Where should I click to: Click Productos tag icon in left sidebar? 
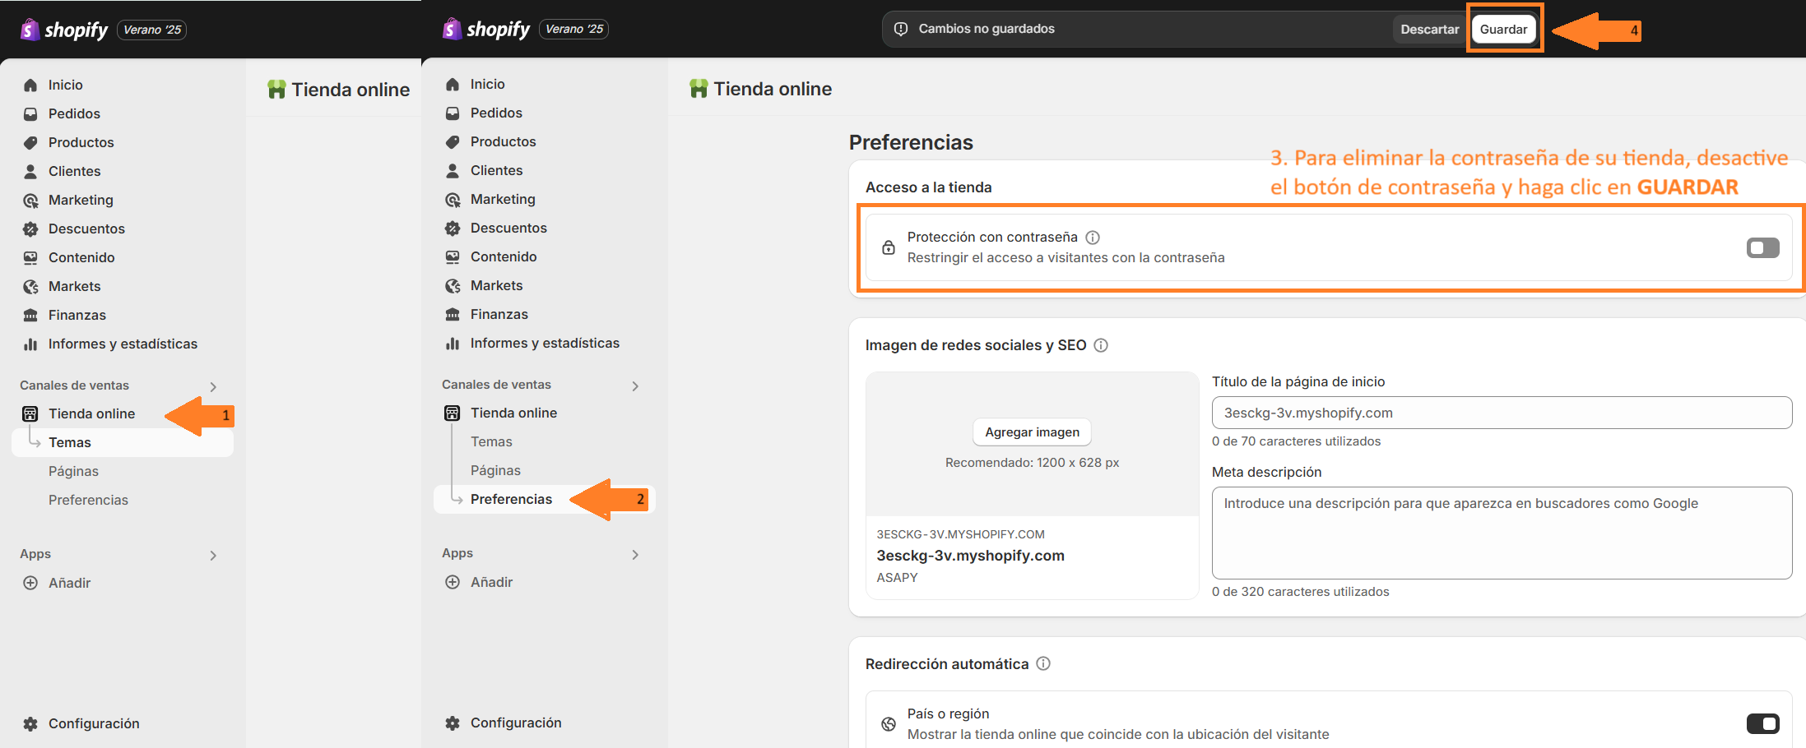coord(30,142)
